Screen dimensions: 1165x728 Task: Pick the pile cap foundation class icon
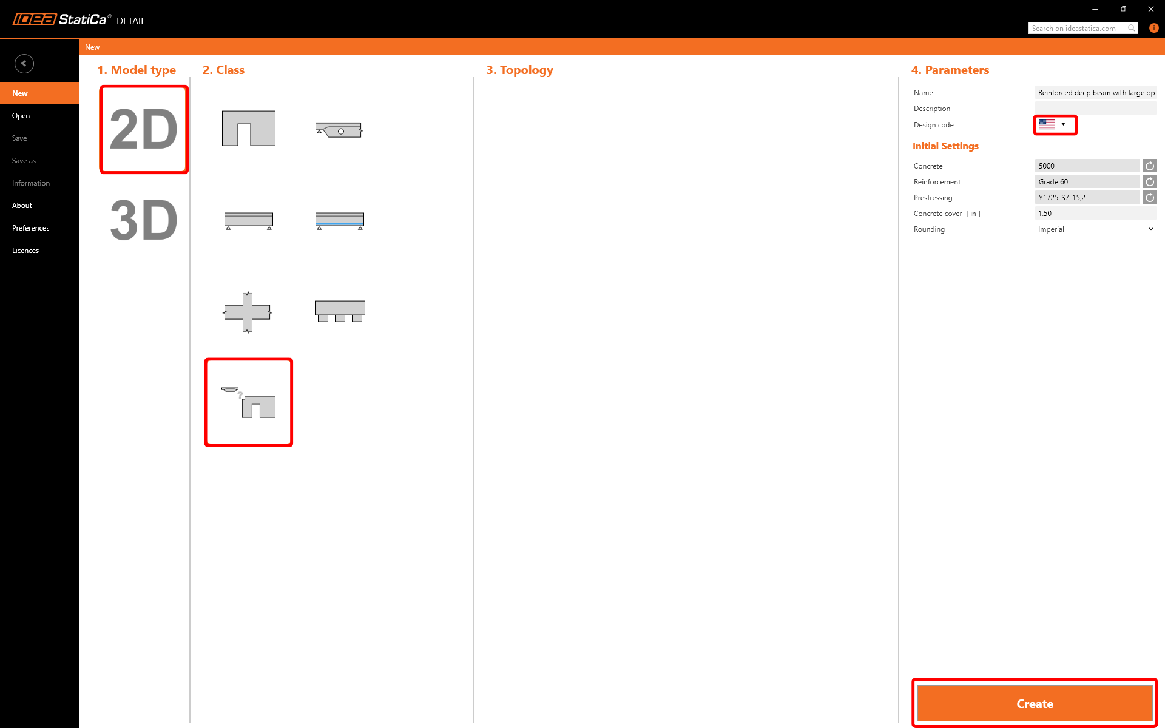coord(339,311)
